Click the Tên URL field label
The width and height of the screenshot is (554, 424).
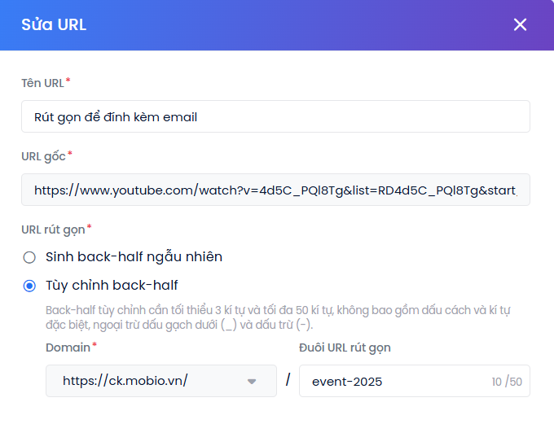(x=42, y=82)
